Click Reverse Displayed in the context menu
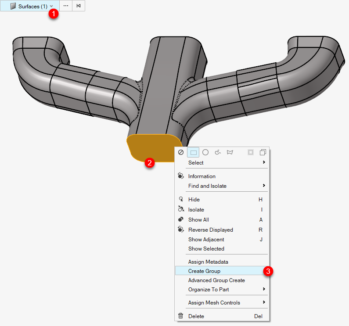Image resolution: width=349 pixels, height=326 pixels. click(210, 230)
